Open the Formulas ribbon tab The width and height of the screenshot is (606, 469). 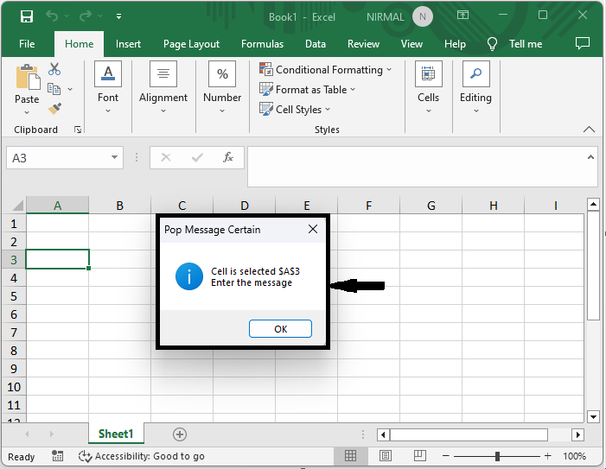click(262, 44)
